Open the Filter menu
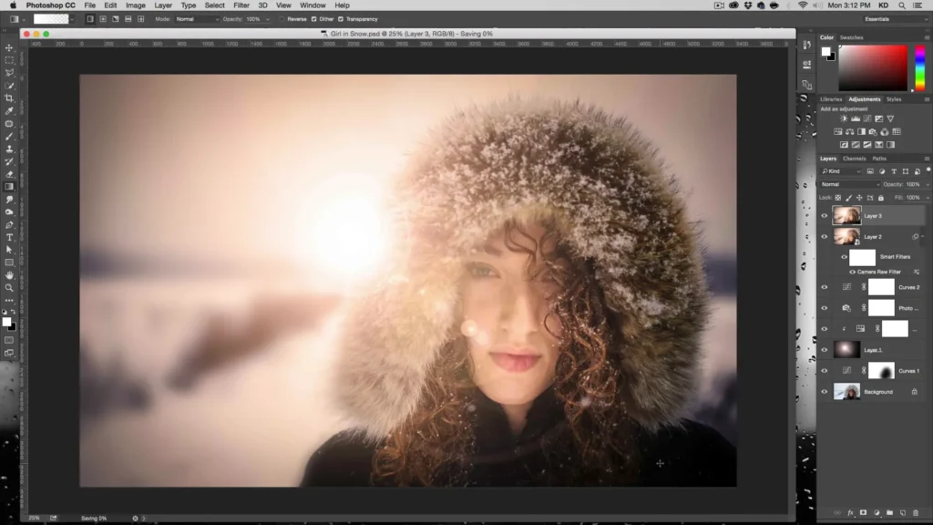The image size is (933, 525). pos(241,5)
